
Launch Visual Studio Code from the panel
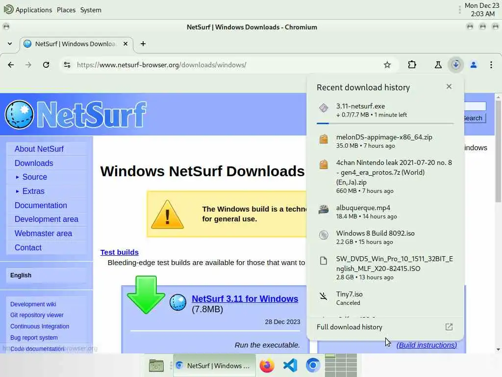point(290,365)
